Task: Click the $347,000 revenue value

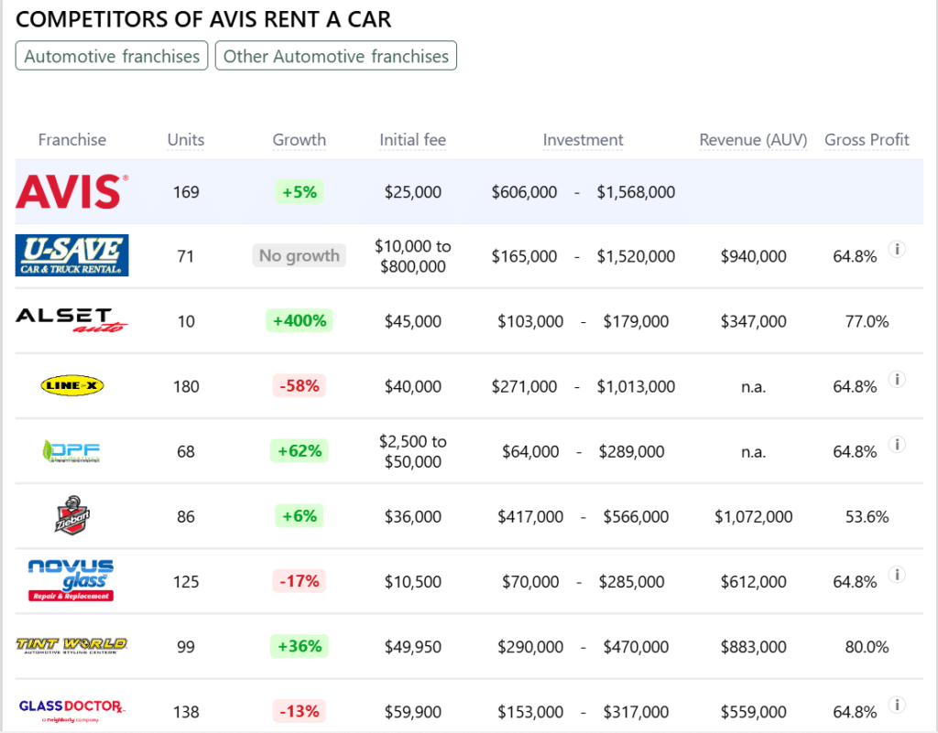Action: [x=753, y=321]
